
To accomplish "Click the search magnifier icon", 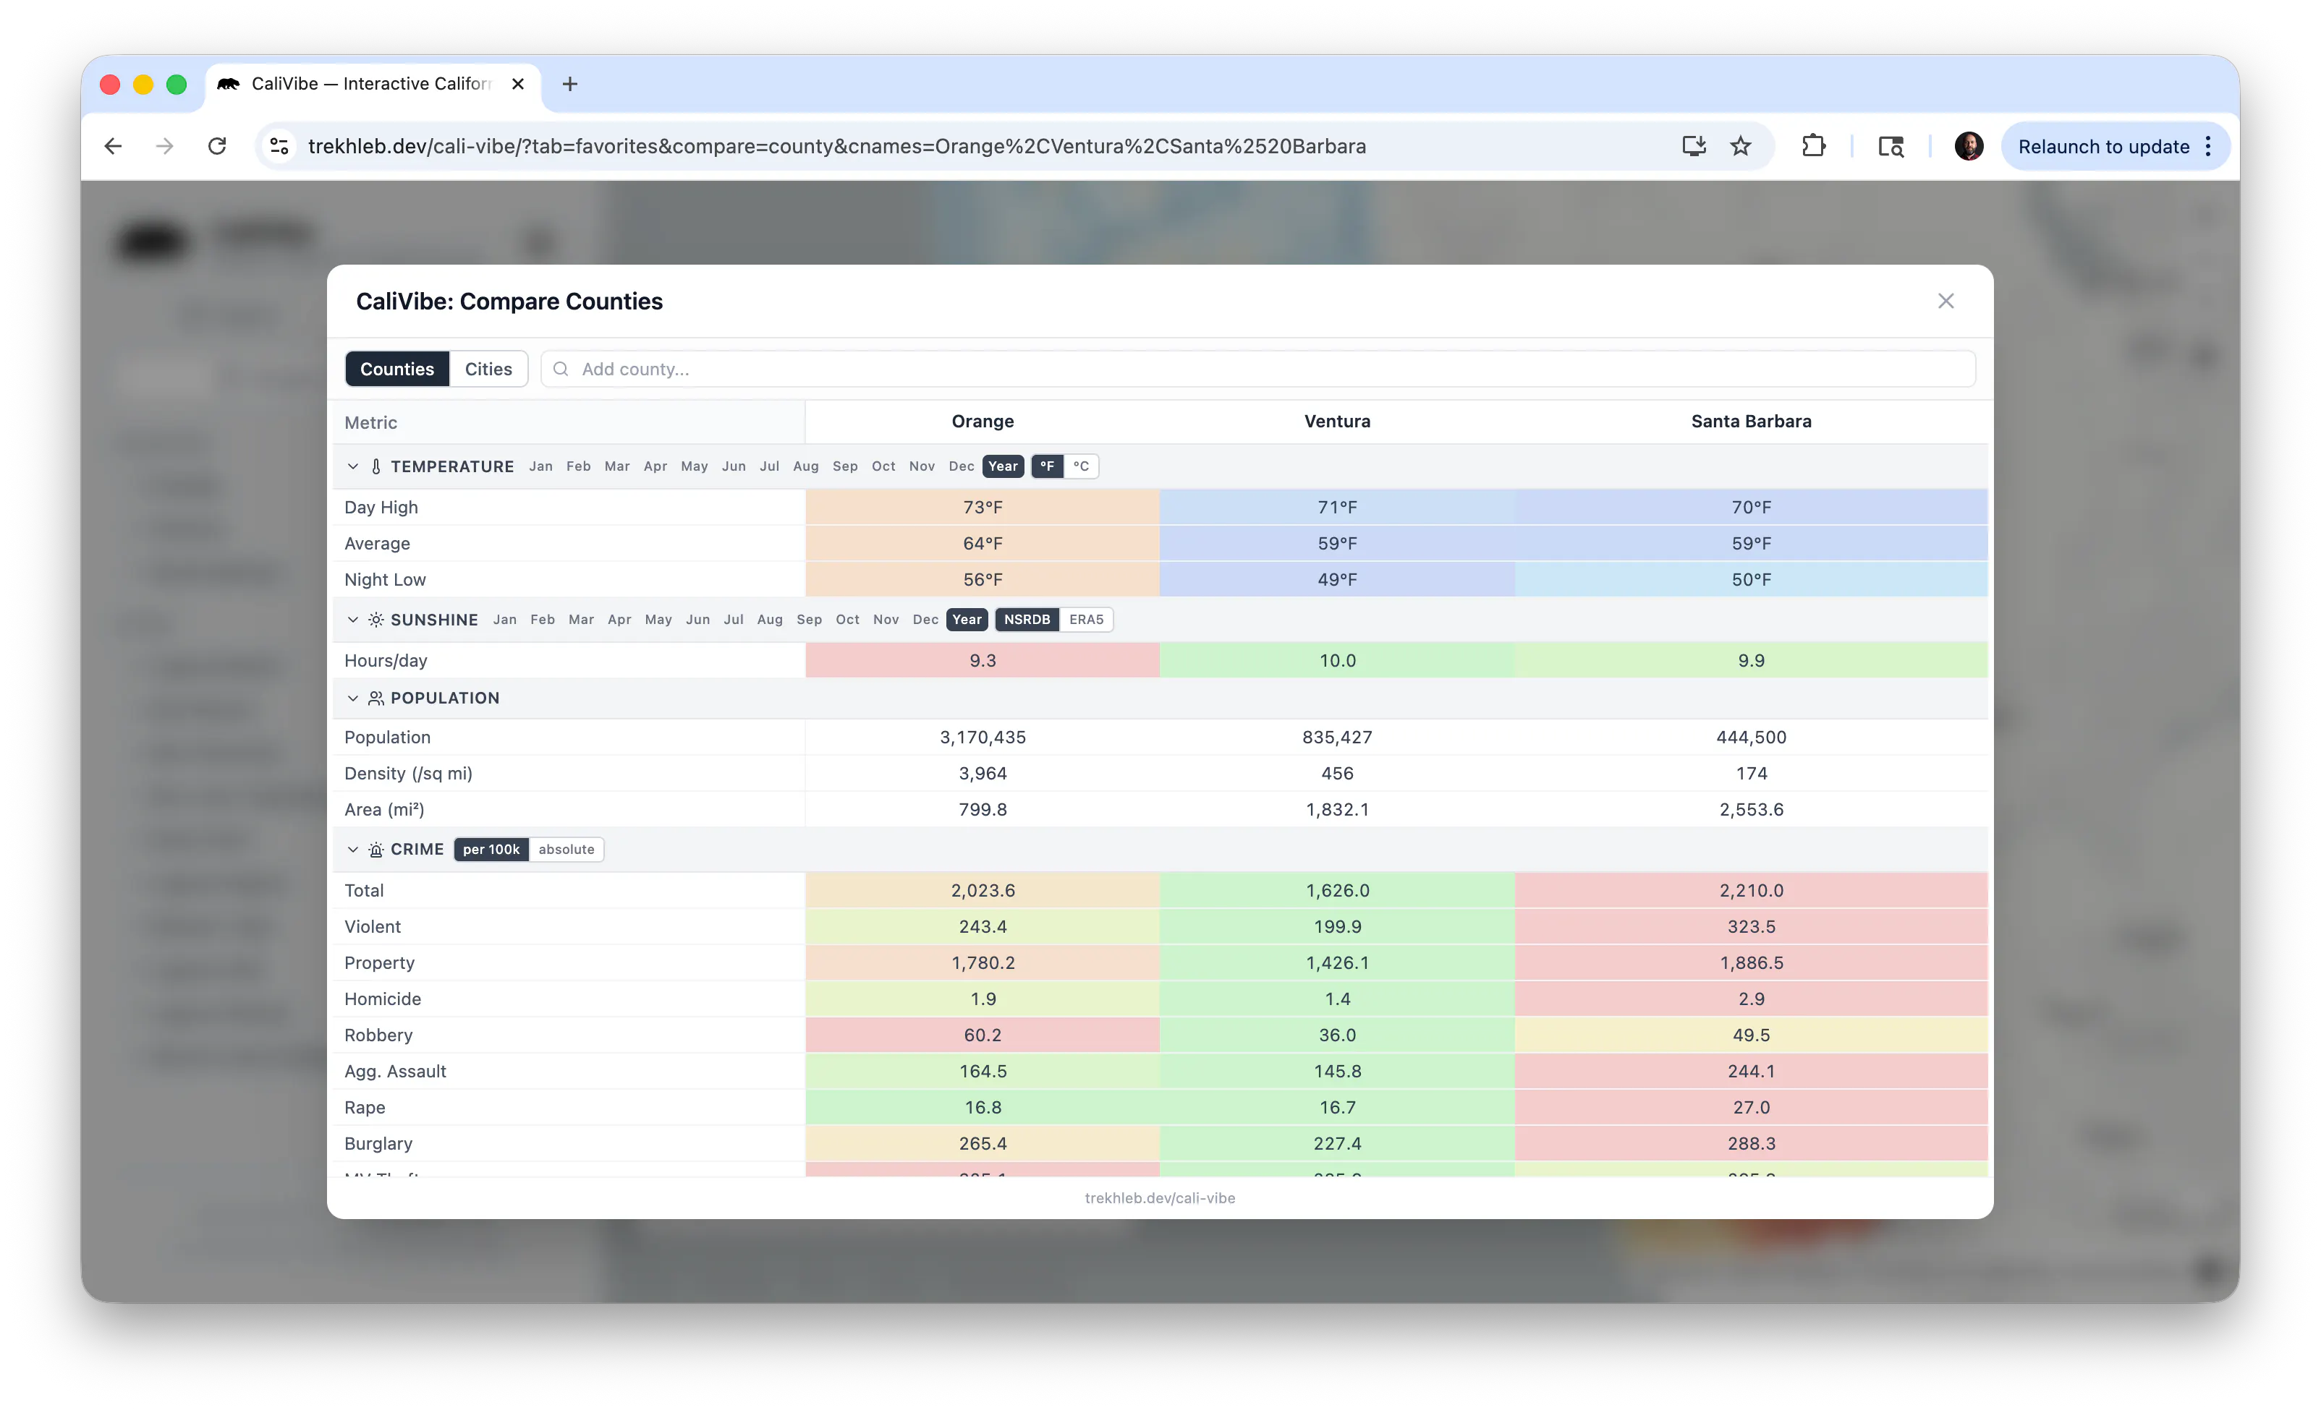I will (x=561, y=369).
